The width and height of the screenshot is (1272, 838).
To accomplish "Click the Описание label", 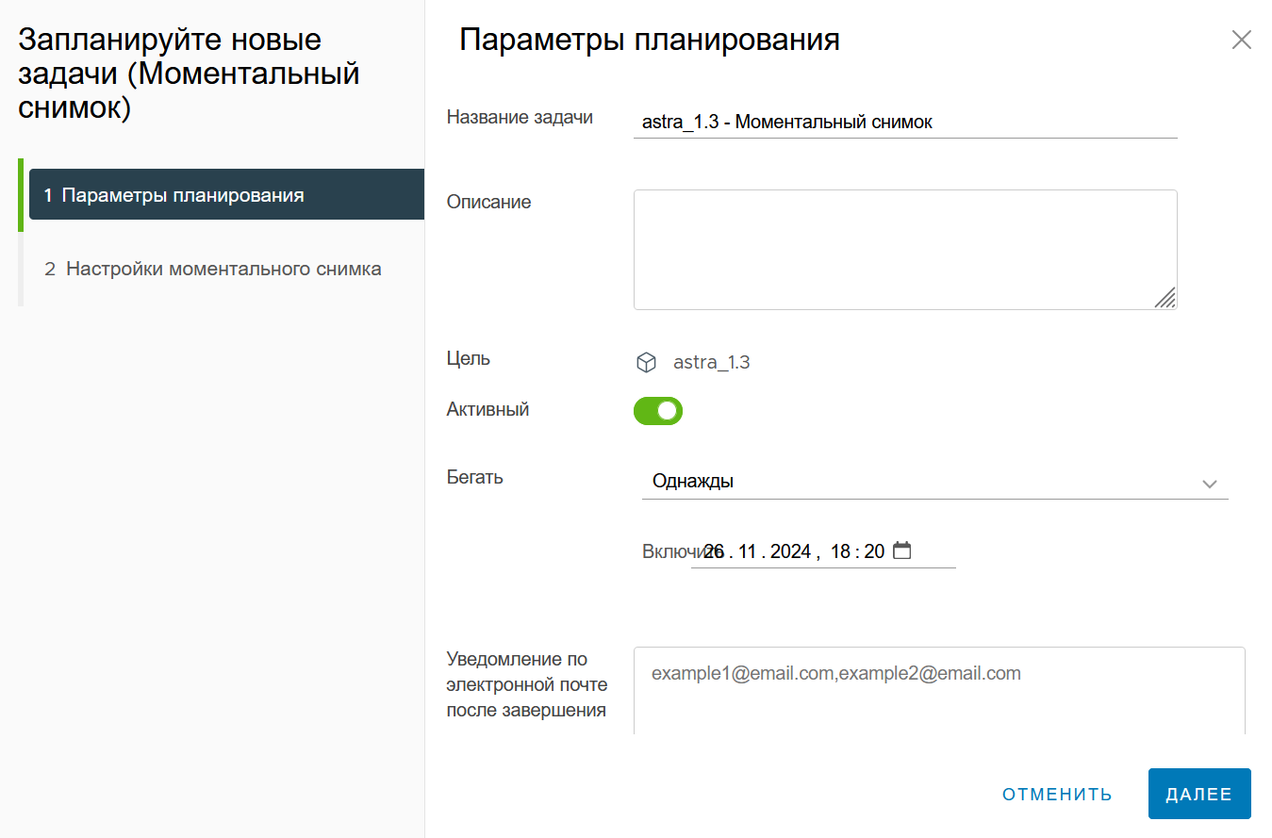I will pyautogui.click(x=489, y=202).
